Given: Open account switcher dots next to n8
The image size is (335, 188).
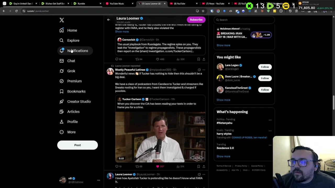Looking at the screenshot, I should [x=99, y=180].
